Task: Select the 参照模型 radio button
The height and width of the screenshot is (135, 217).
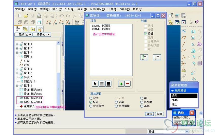Action: [116, 106]
